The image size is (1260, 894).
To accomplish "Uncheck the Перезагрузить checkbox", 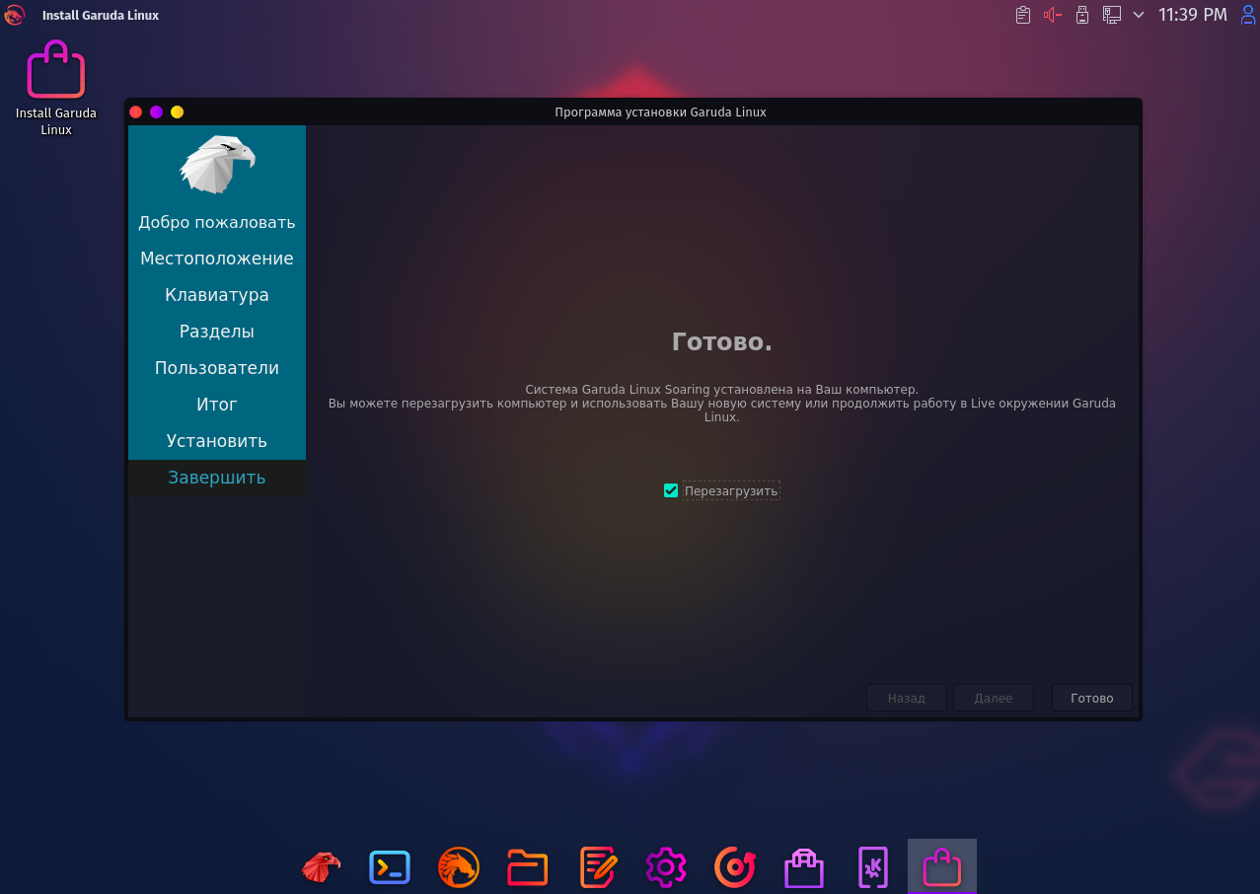I will 671,490.
